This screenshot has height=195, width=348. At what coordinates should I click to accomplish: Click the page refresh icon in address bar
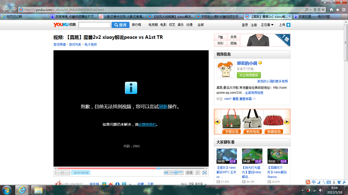click(319, 10)
